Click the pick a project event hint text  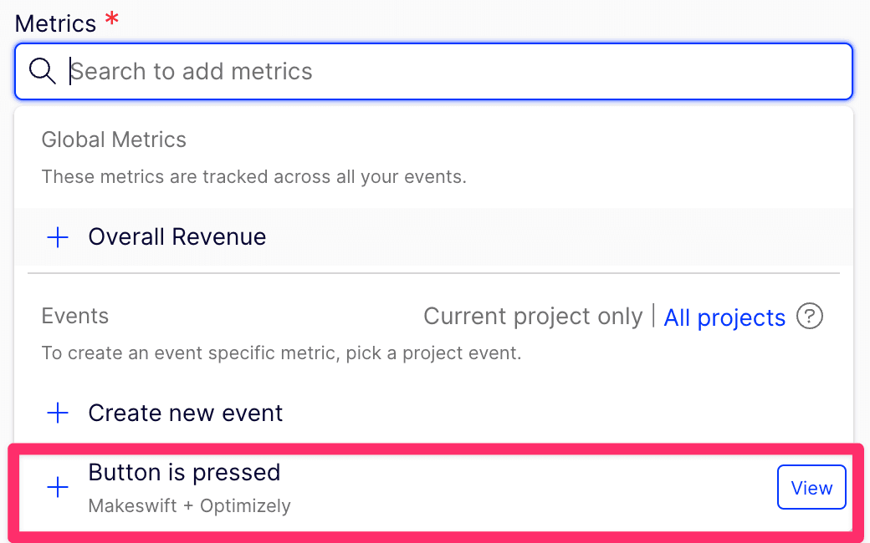pos(281,353)
